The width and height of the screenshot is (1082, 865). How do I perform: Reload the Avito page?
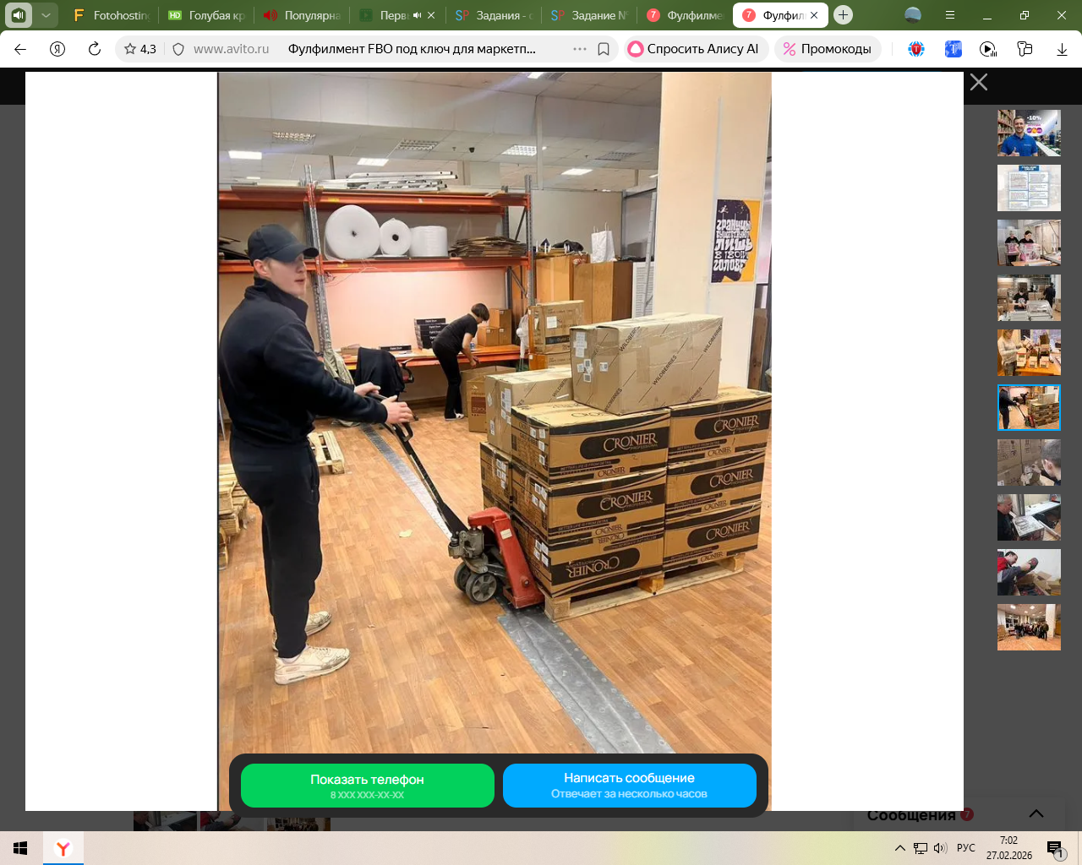tap(95, 49)
